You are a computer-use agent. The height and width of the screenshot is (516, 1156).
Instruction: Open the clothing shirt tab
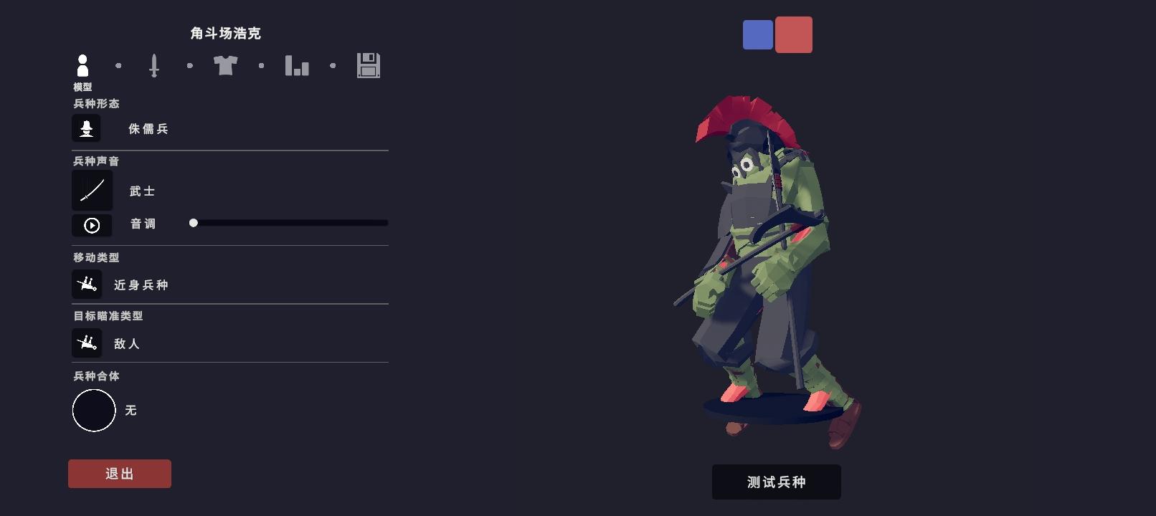225,65
